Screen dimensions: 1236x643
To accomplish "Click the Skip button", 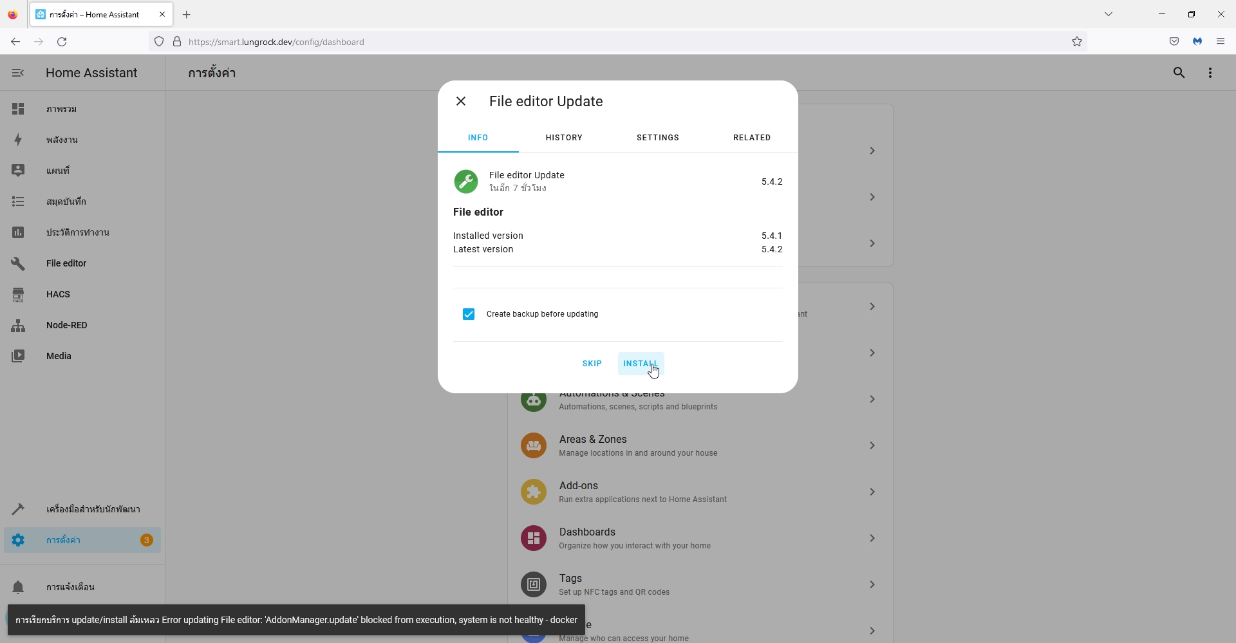I will click(x=592, y=364).
